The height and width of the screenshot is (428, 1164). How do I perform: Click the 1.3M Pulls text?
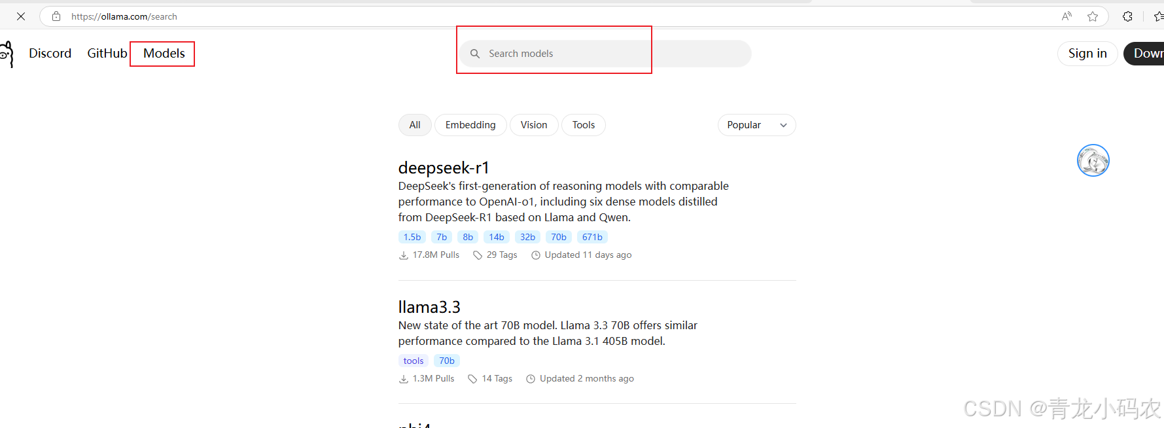click(433, 379)
